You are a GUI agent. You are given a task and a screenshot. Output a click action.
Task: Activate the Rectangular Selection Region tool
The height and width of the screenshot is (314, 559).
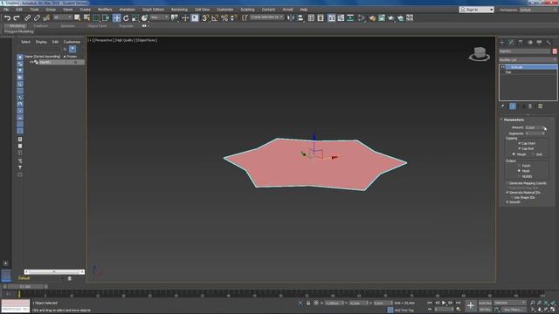click(x=96, y=17)
